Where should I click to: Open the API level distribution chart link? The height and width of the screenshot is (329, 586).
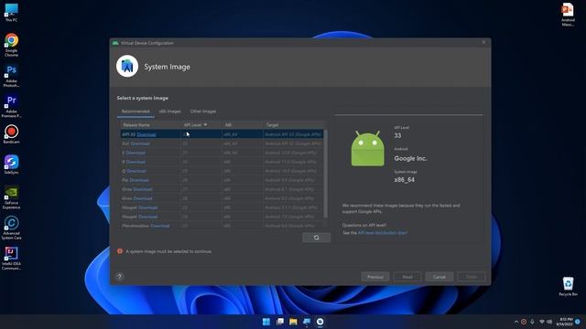pyautogui.click(x=383, y=233)
